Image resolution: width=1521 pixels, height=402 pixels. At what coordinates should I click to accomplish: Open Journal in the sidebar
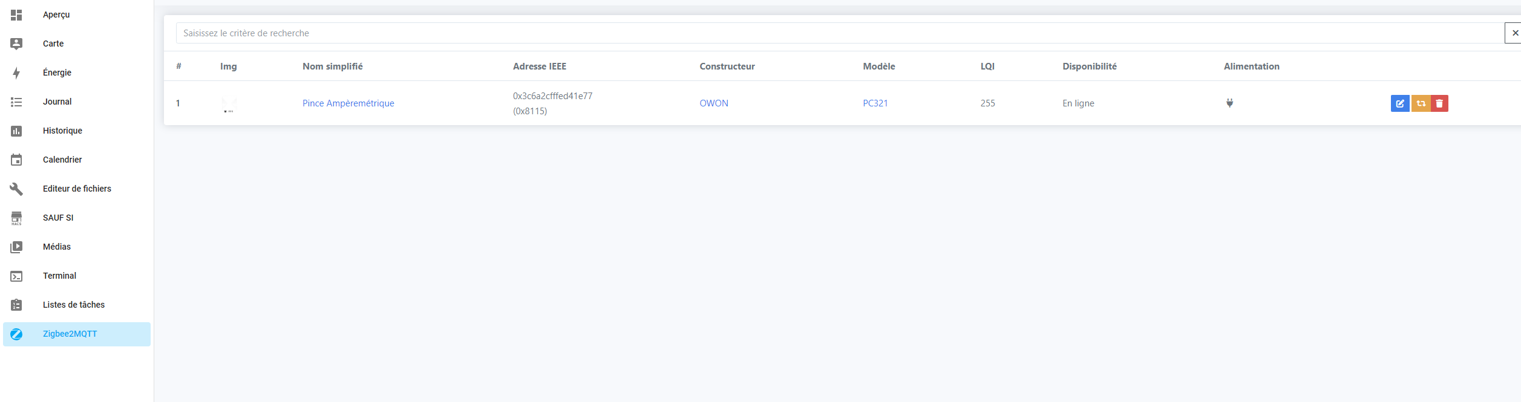point(57,102)
